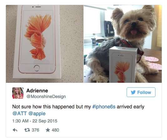Click the small iPhone box beside the dog
The image size is (167, 140).
pyautogui.click(x=123, y=65)
